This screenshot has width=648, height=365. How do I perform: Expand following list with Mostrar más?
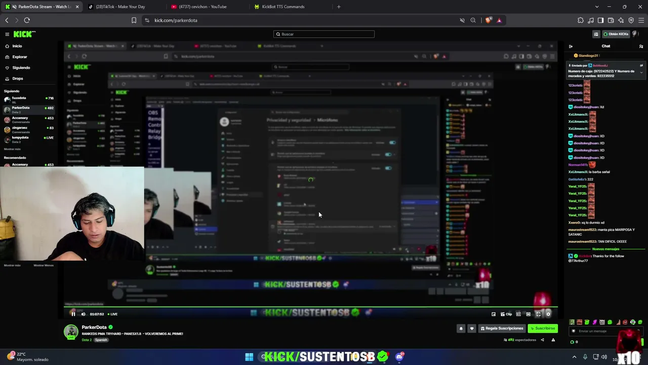point(12,149)
